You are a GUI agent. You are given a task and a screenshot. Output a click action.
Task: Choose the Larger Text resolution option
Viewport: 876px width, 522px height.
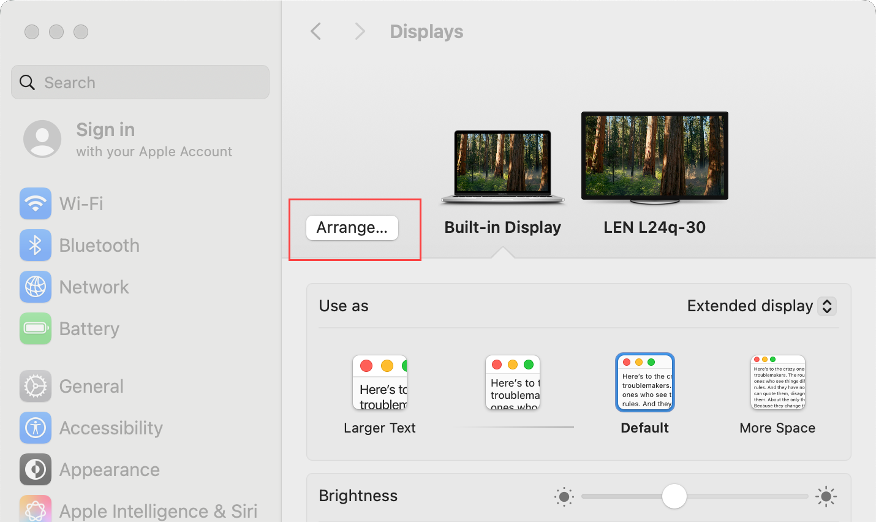click(x=380, y=382)
